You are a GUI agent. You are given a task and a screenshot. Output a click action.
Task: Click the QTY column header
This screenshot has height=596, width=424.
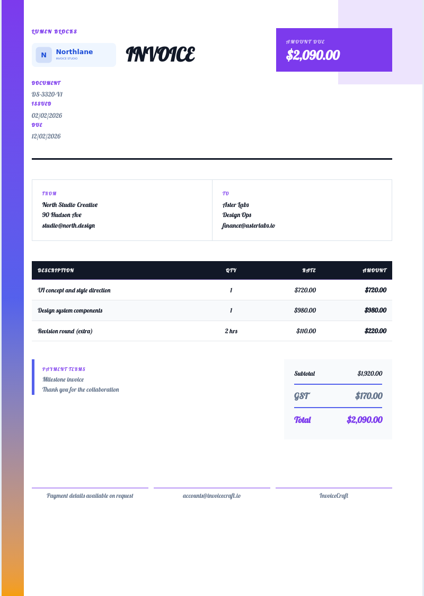pos(231,270)
